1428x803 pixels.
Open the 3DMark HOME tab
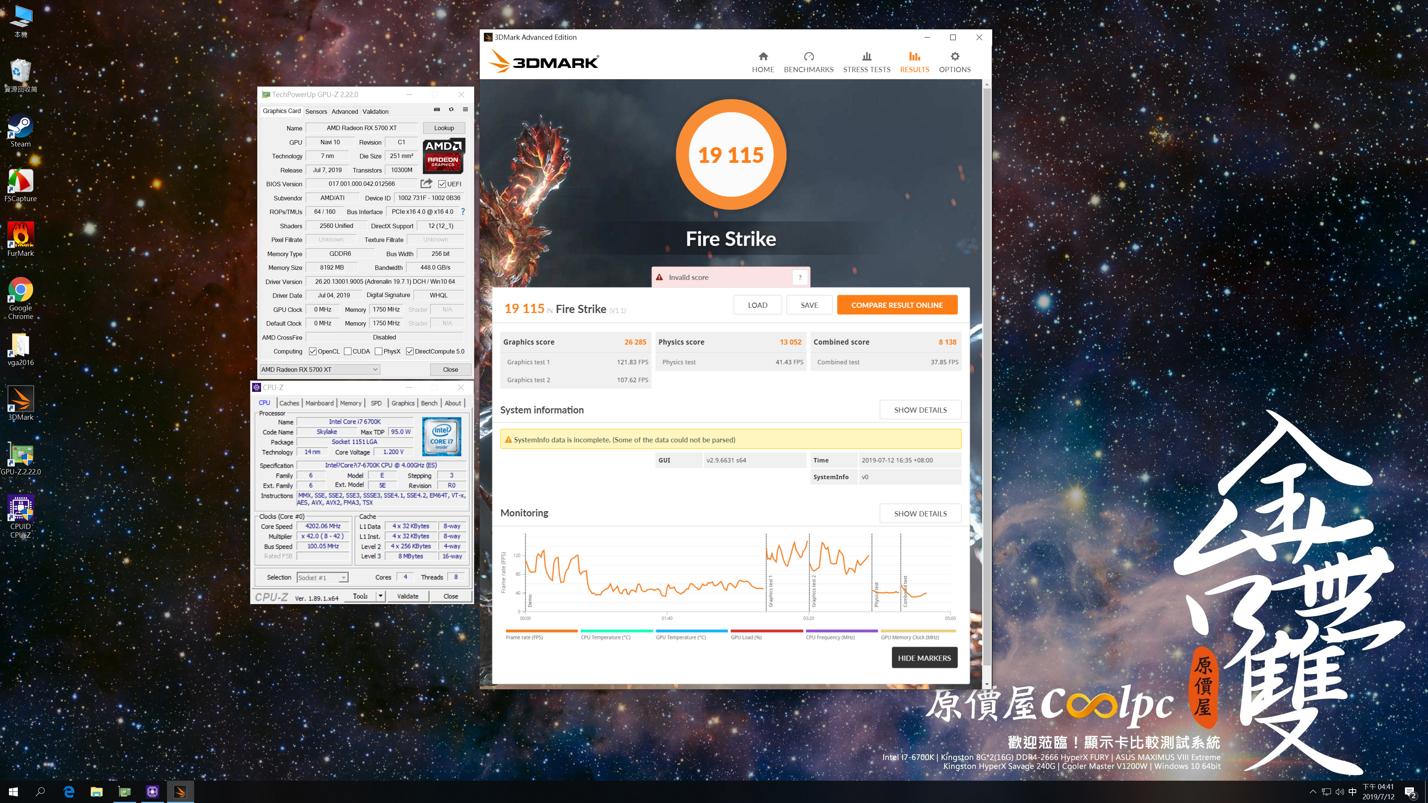pyautogui.click(x=763, y=62)
